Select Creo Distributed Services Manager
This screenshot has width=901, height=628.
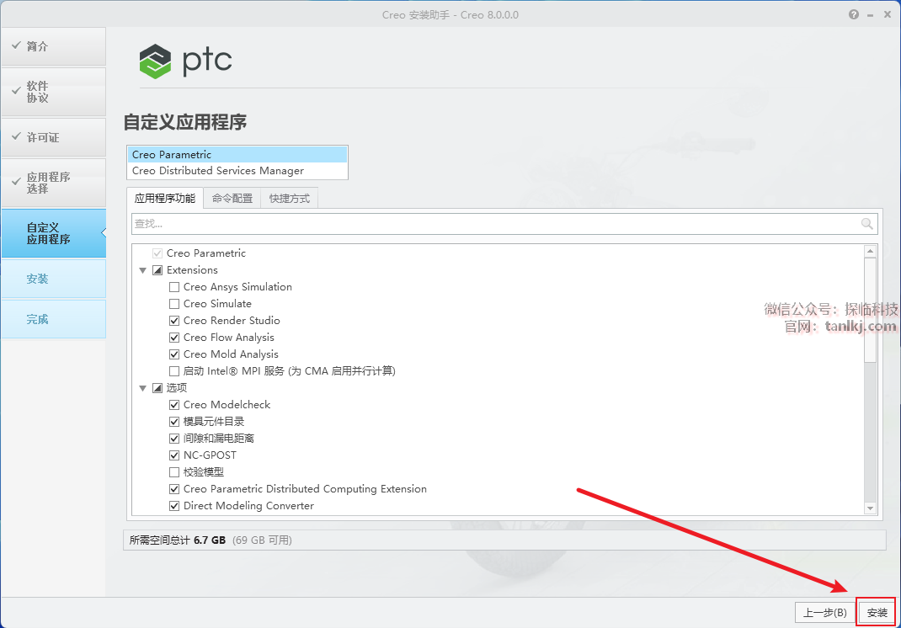click(x=237, y=171)
